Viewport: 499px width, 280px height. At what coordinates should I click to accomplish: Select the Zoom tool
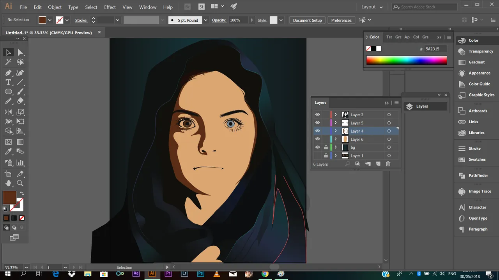[x=20, y=183]
